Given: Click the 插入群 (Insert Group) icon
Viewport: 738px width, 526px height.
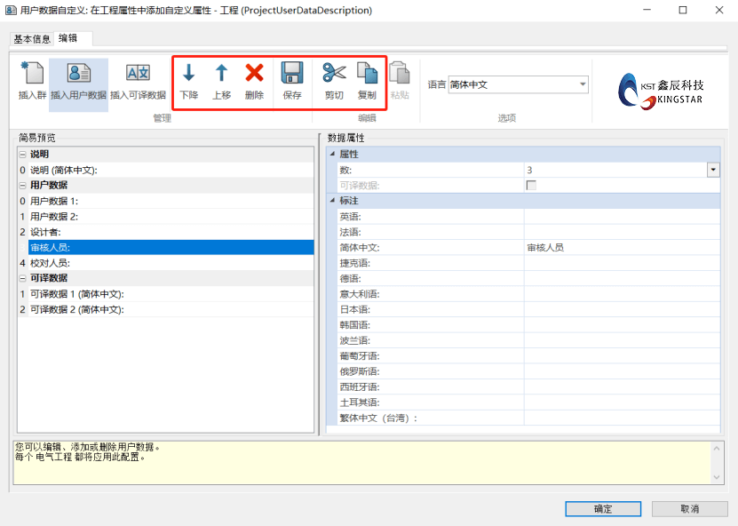Looking at the screenshot, I should click(32, 75).
